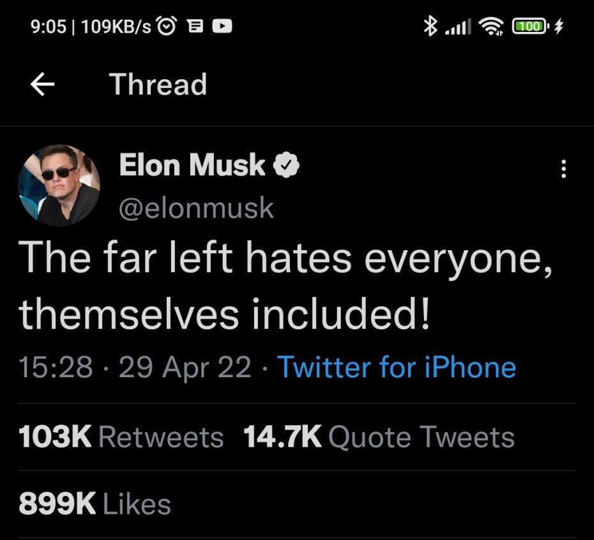594x540 pixels.
Task: Tap the 15:28 · 29 Apr 22 timestamp
Action: pyautogui.click(x=135, y=368)
